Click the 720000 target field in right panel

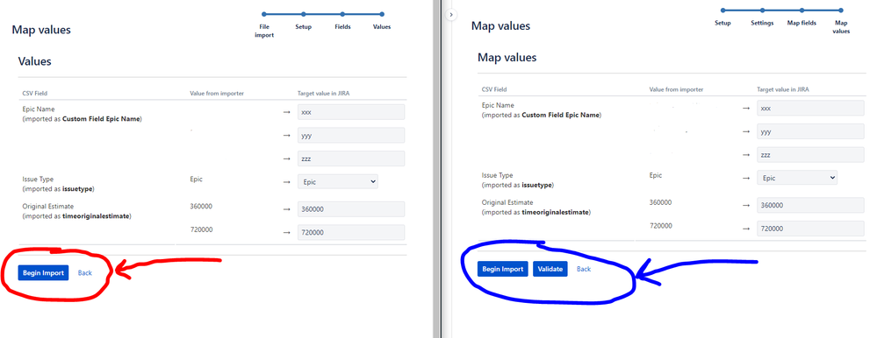click(x=810, y=229)
